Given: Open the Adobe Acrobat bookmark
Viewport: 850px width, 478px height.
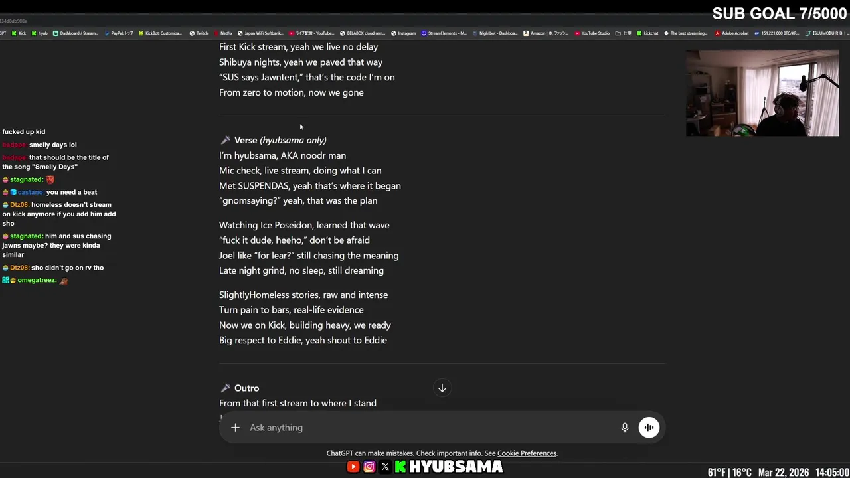Looking at the screenshot, I should click(x=732, y=33).
